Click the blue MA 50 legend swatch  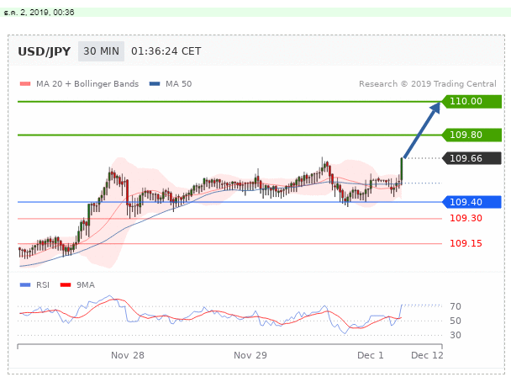[155, 84]
